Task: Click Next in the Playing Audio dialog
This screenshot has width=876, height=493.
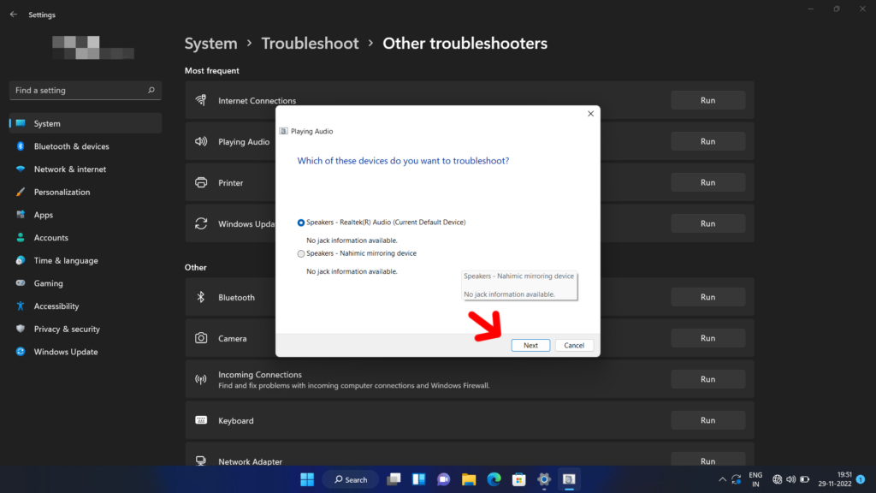Action: click(530, 345)
